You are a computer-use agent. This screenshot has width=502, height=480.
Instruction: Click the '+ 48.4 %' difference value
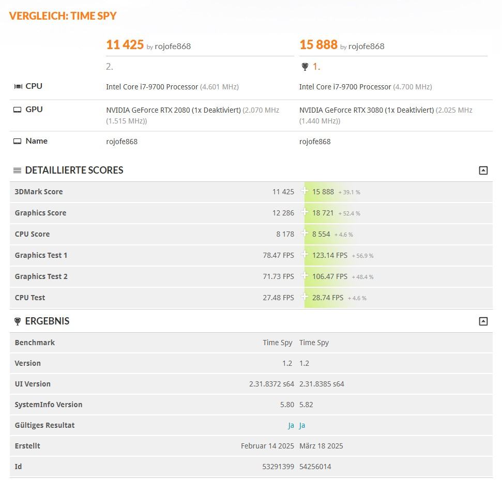[x=363, y=277]
